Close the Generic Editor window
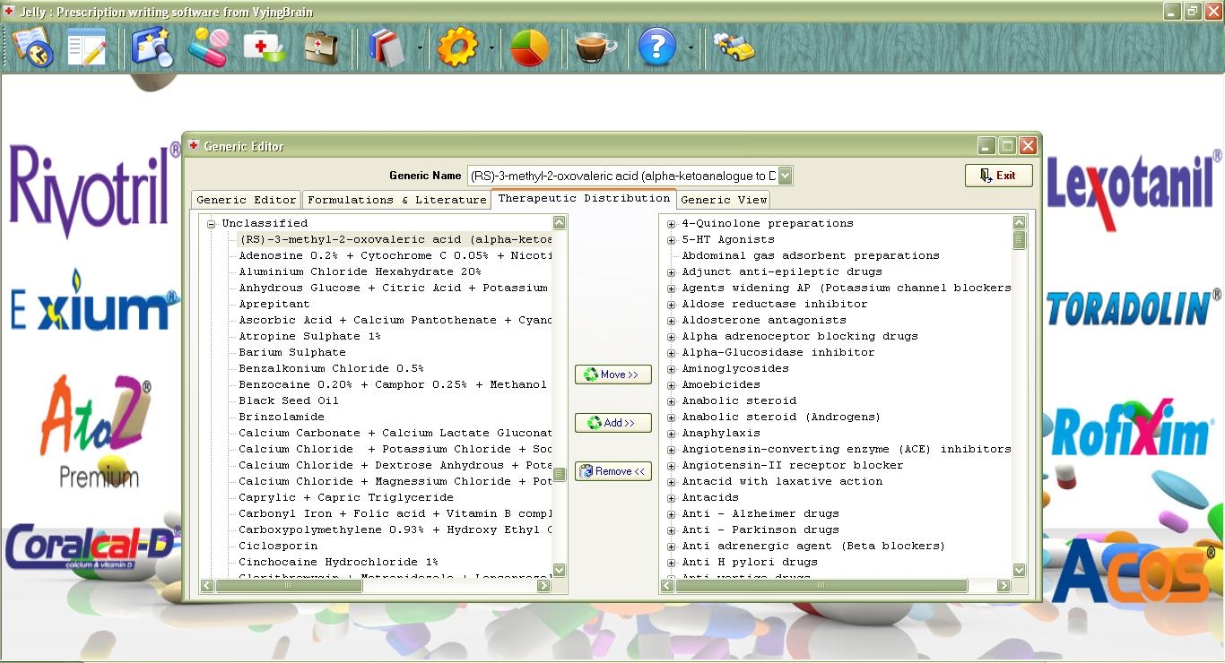 [1028, 146]
